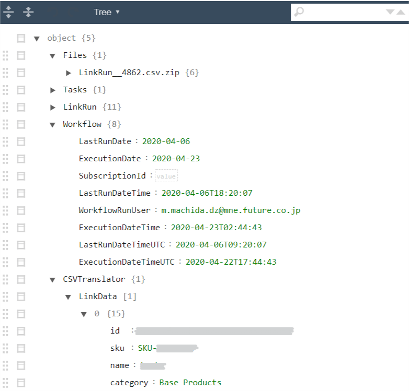Select the LastRunDate value 2020-04-06
Viewport: 409px width, 391px height.
point(166,141)
